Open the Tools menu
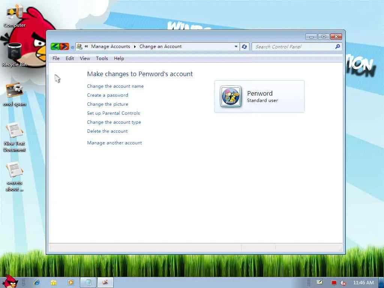 (102, 58)
